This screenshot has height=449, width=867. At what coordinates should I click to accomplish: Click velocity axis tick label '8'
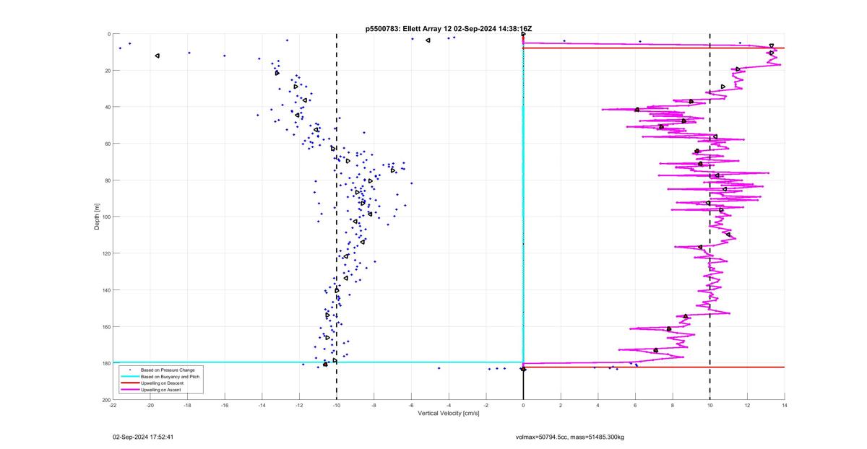[x=673, y=405]
